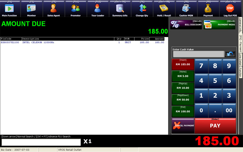Select the RM 50.00 quick cash button

[x=183, y=100]
